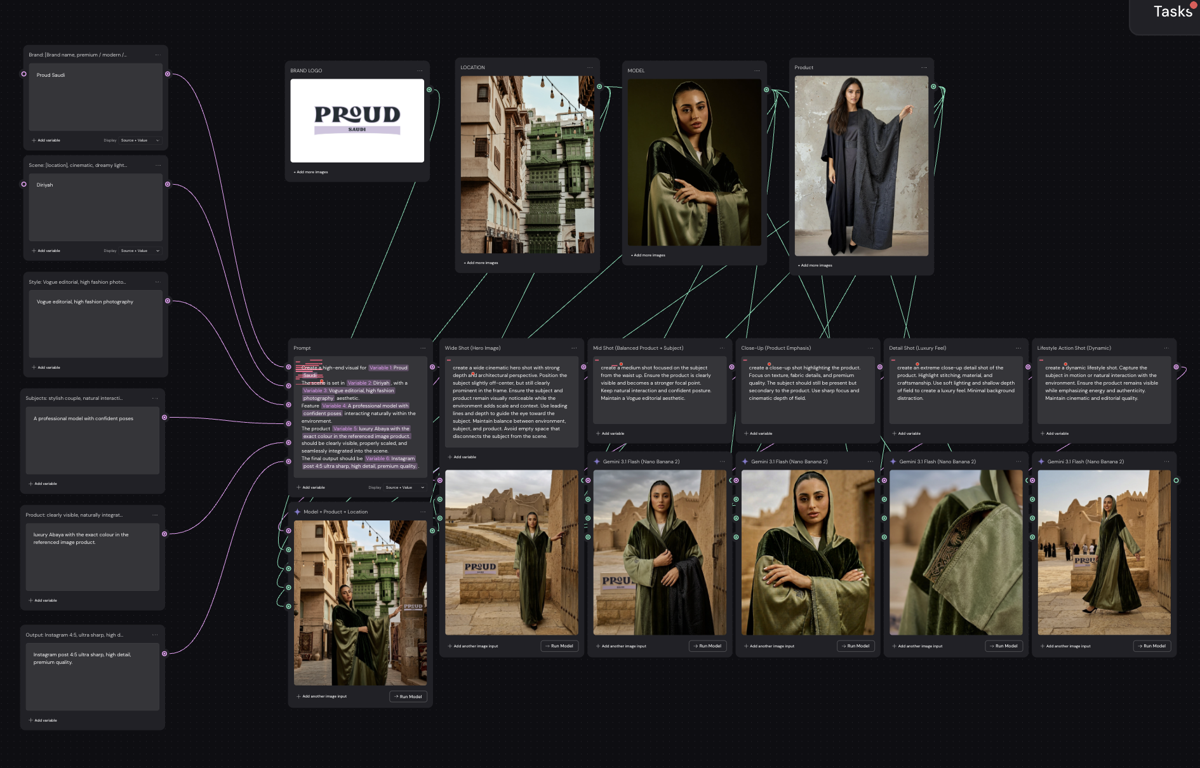Image resolution: width=1200 pixels, height=768 pixels.
Task: Open the Model + Product + Location node menu
Action: tap(423, 512)
